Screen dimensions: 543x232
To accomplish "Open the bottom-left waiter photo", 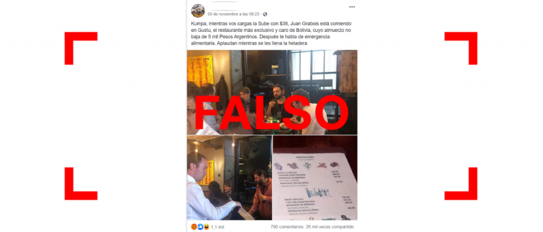I will [230, 178].
